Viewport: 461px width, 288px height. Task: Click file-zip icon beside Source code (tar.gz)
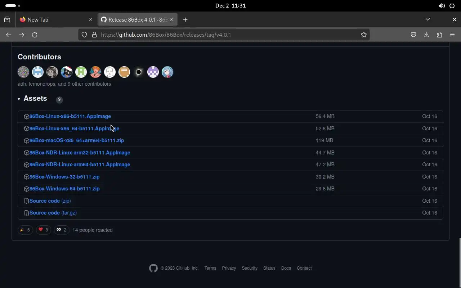point(26,213)
